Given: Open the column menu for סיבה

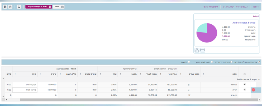Looking at the screenshot, I should pyautogui.click(x=15, y=74).
